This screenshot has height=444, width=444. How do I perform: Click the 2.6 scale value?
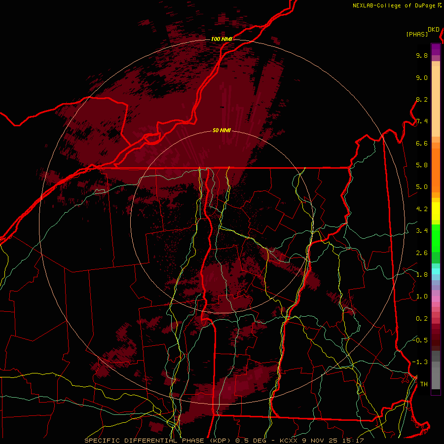point(422,253)
